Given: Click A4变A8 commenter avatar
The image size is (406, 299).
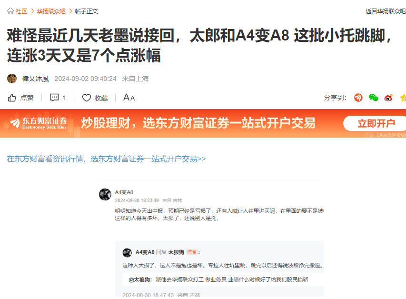Looking at the screenshot, I should tap(105, 194).
